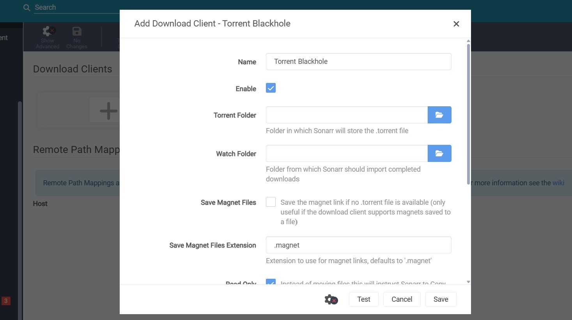Click Show Advanced gear in toolbar
This screenshot has height=320, width=572.
pyautogui.click(x=48, y=37)
